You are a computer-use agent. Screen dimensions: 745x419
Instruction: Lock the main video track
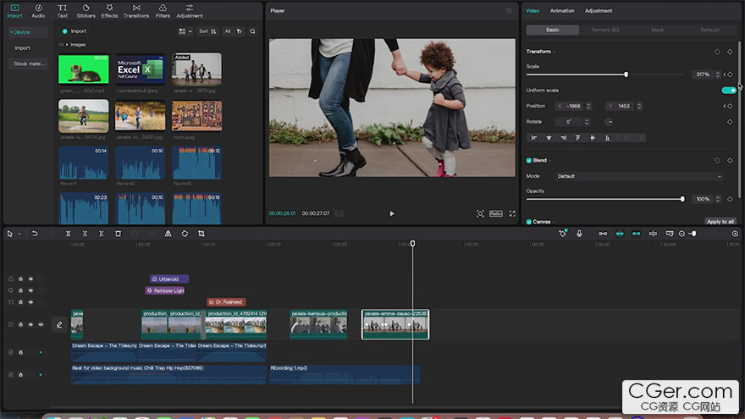coord(21,324)
